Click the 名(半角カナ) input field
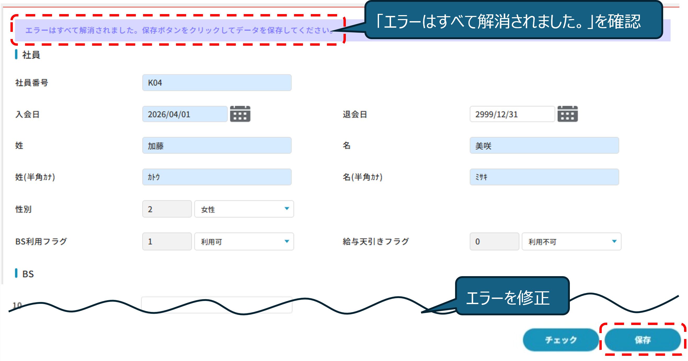This screenshot has height=361, width=688. click(x=544, y=177)
